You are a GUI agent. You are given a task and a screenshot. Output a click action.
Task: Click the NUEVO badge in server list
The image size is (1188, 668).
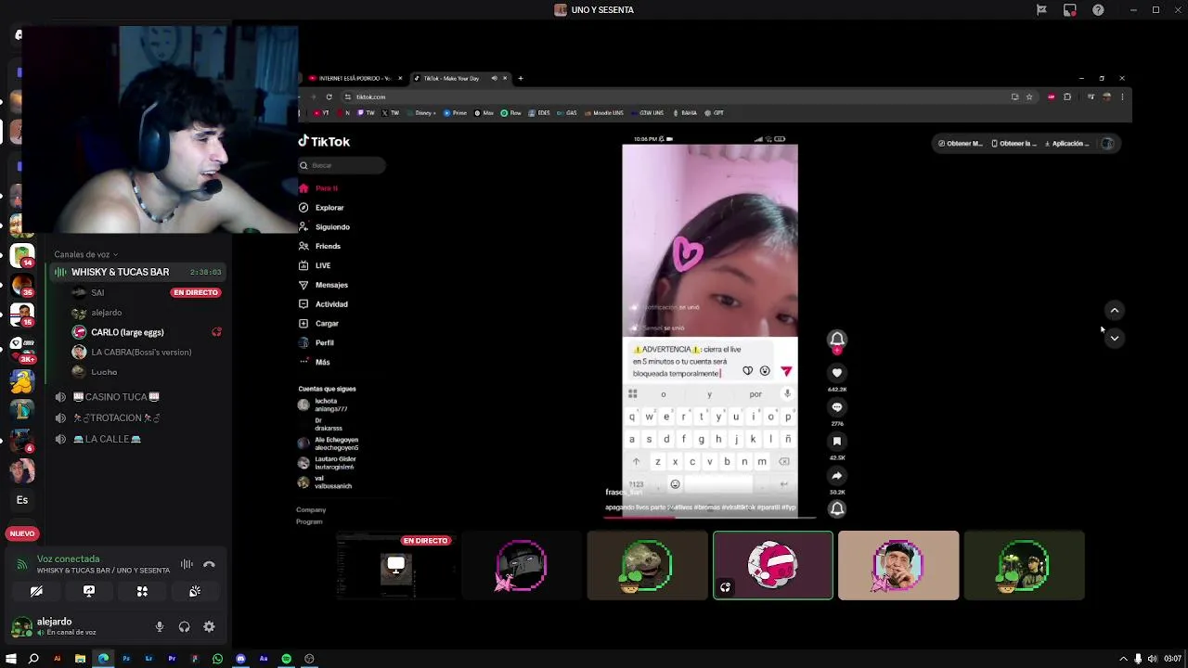(x=22, y=533)
